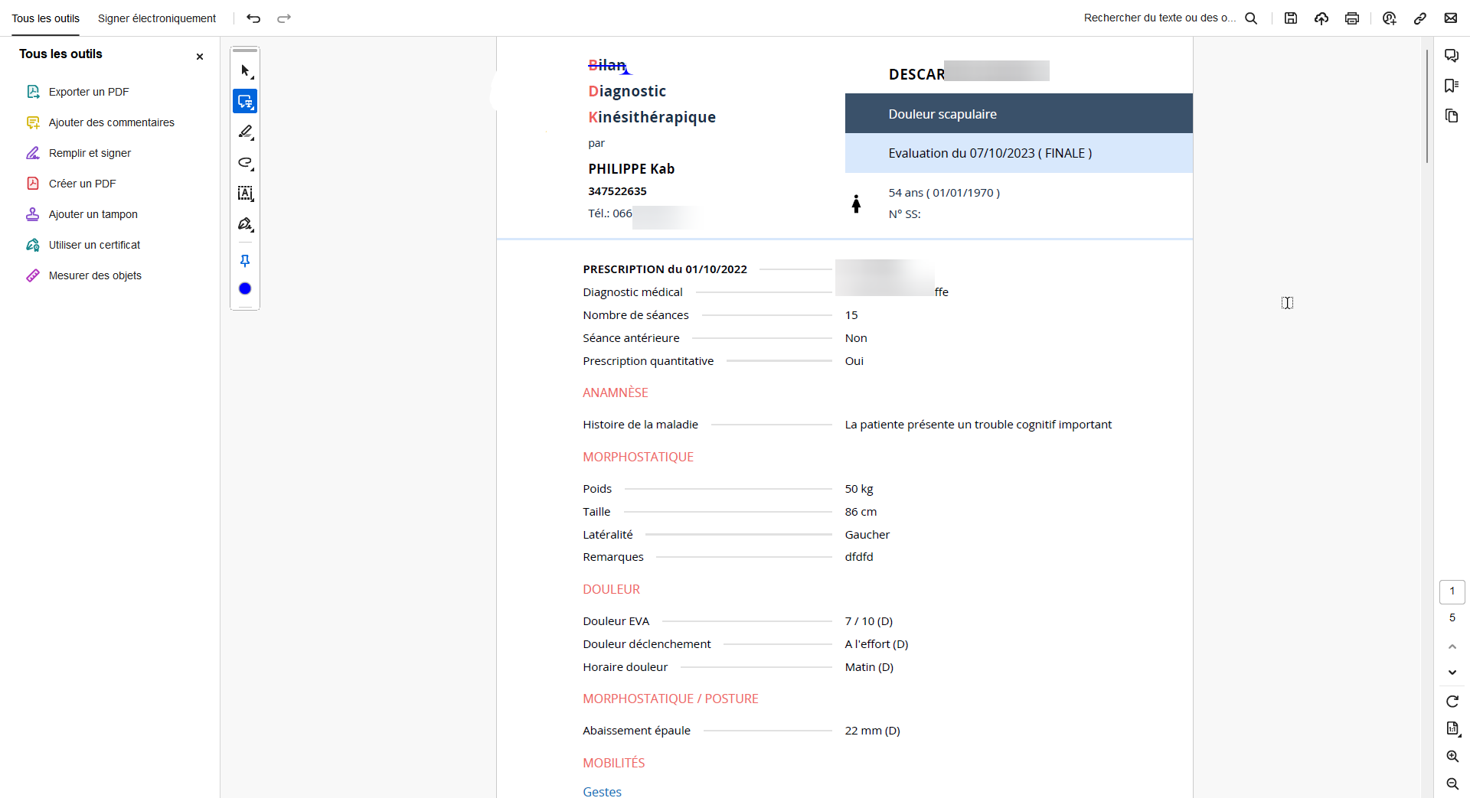Open the blue color picker swatch
The width and height of the screenshot is (1470, 798).
tap(245, 288)
